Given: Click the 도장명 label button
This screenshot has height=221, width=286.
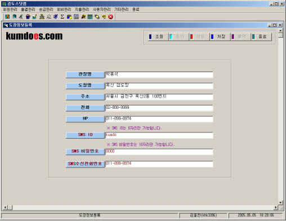Looking at the screenshot, I should click(x=85, y=86).
